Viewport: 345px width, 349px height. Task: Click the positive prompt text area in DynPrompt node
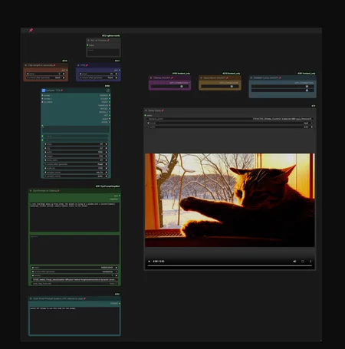[74, 217]
